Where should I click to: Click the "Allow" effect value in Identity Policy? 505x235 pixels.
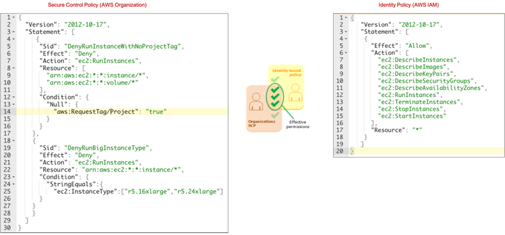(417, 46)
